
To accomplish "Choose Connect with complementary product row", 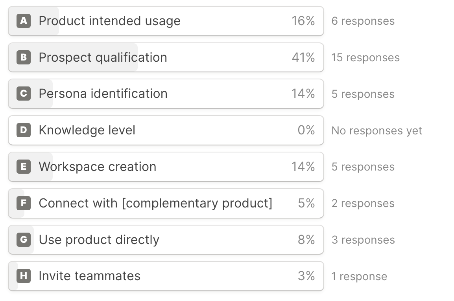I will pyautogui.click(x=155, y=203).
